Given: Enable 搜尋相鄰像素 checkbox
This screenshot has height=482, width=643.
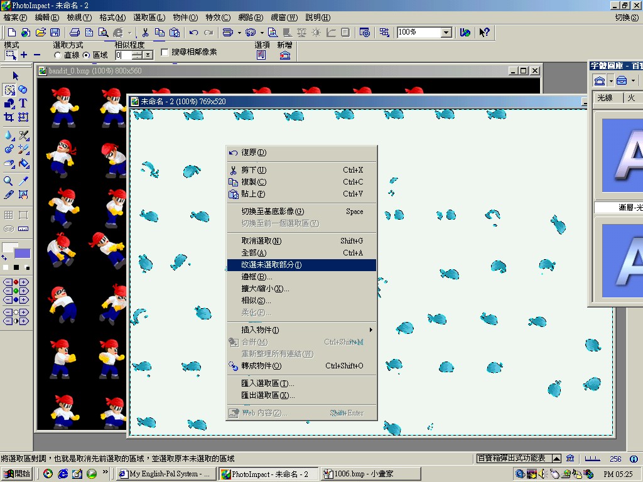Looking at the screenshot, I should click(x=165, y=52).
